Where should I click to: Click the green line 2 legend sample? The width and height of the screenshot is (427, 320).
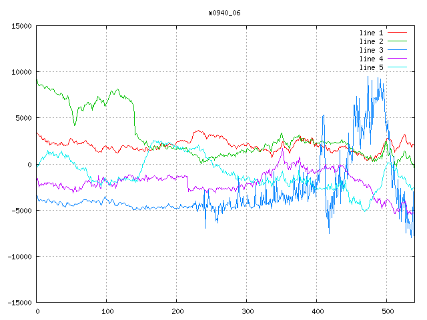tap(397, 41)
